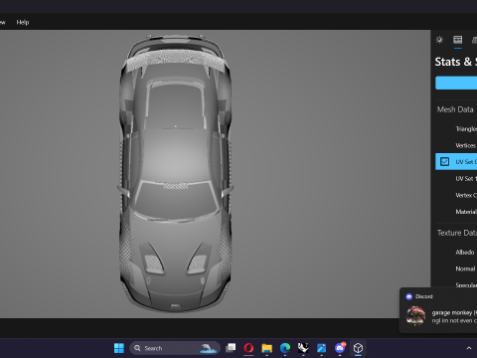
Task: Select the Triangles shading row
Action: coord(456,128)
